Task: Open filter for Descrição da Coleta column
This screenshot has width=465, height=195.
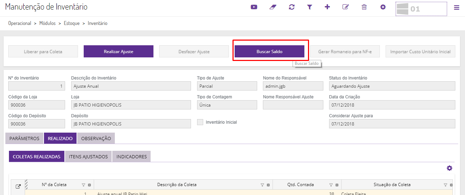Action: [262, 185]
